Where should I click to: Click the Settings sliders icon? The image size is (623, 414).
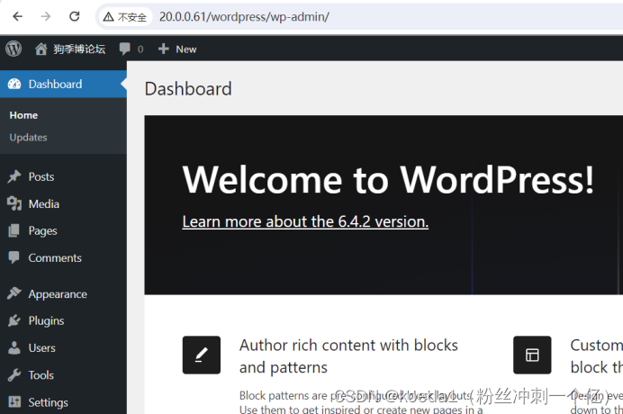click(14, 401)
